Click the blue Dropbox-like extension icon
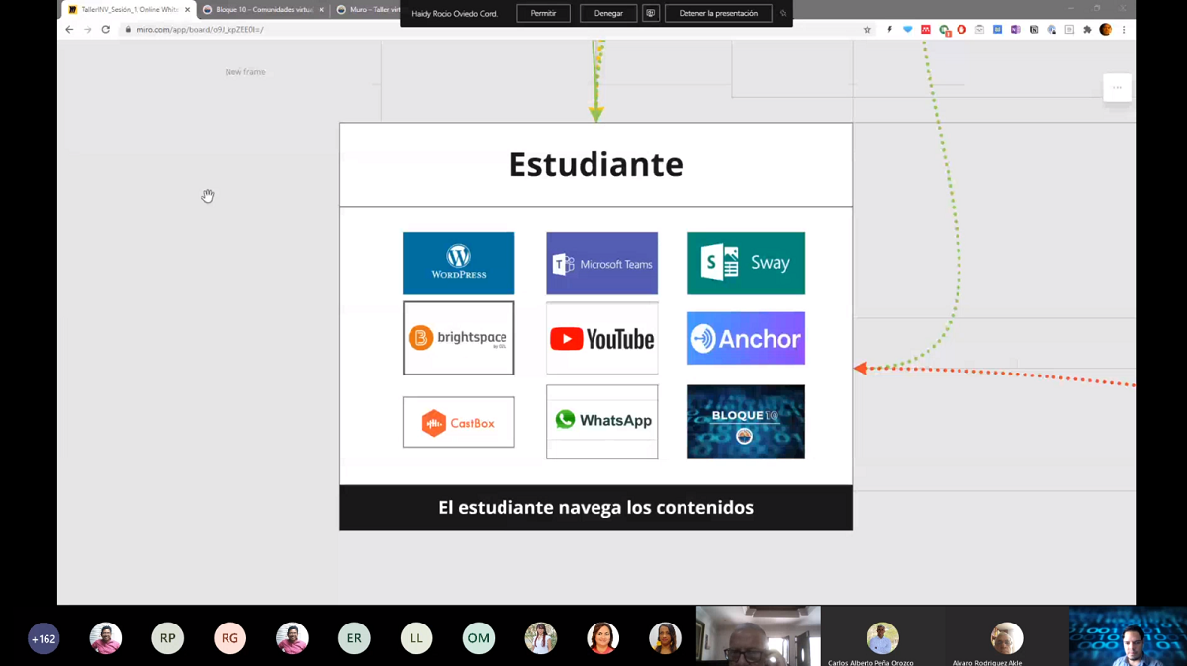Screen dimensions: 1187x666 (908, 30)
